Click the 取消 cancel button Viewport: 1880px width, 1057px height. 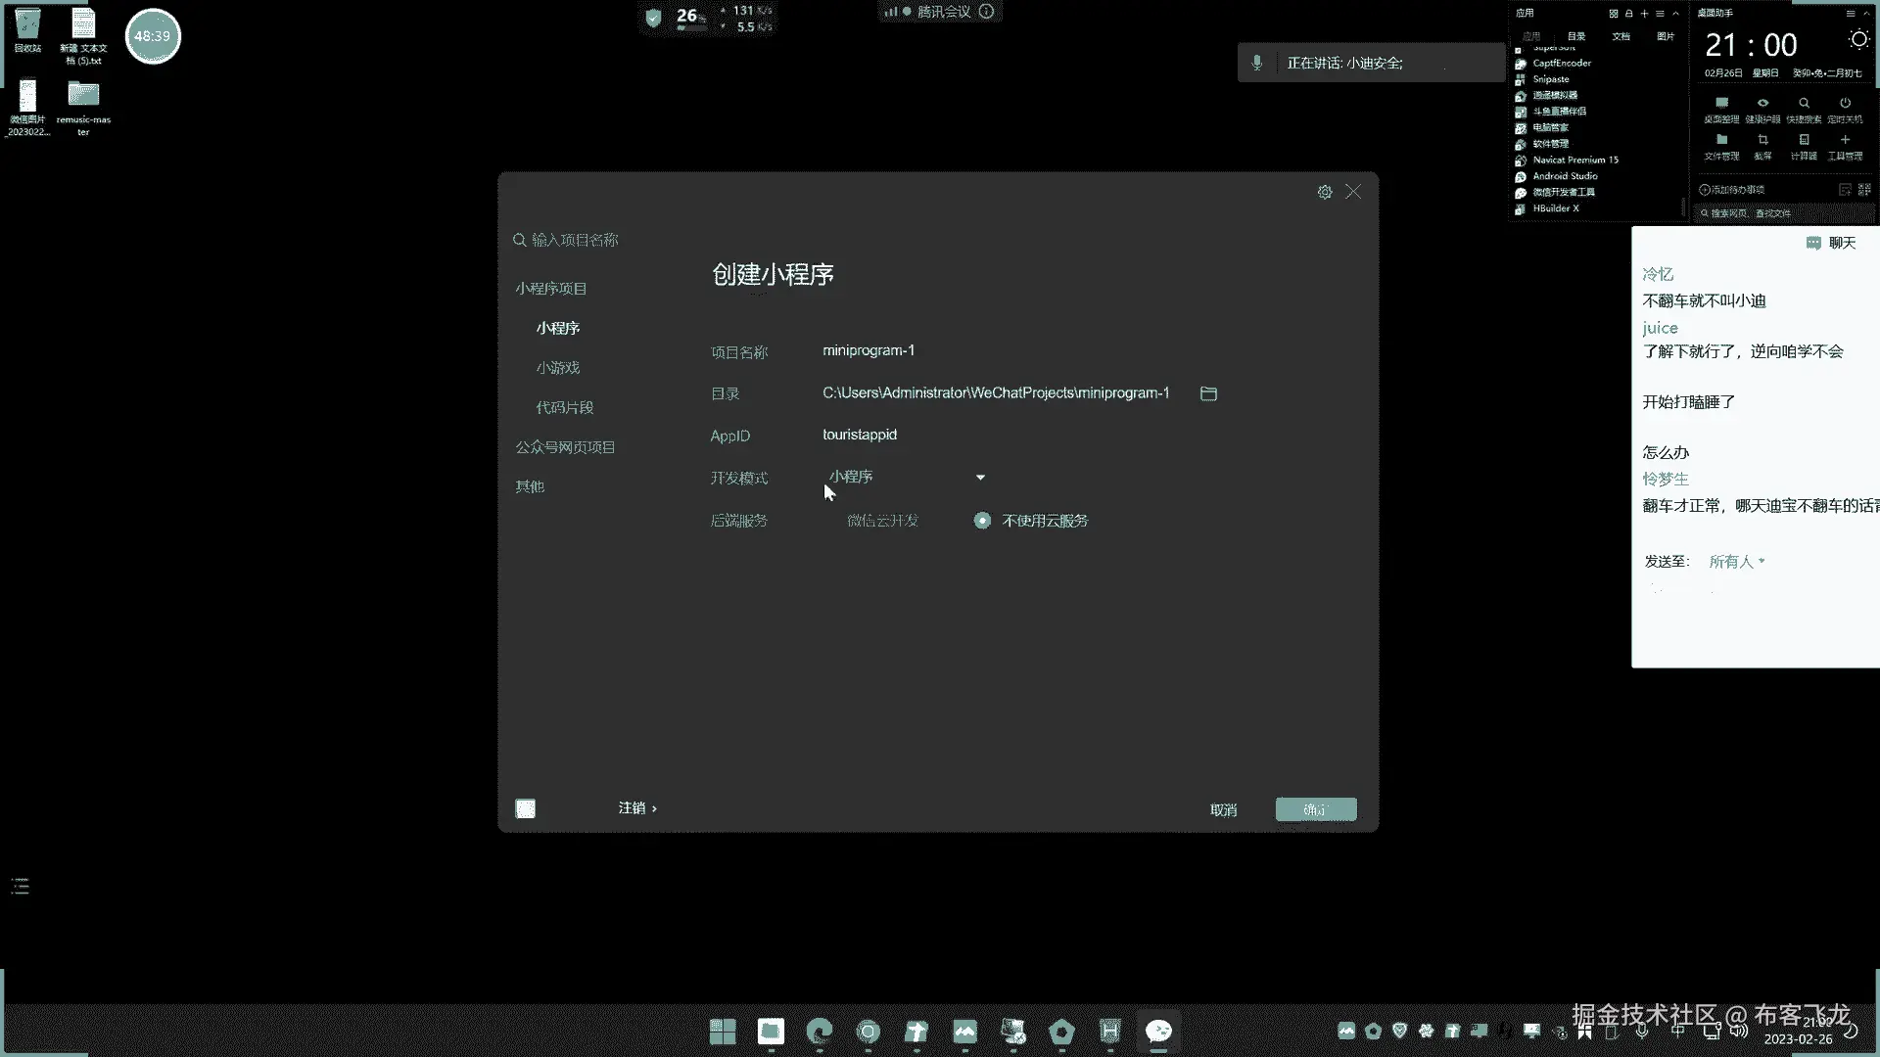(x=1223, y=809)
